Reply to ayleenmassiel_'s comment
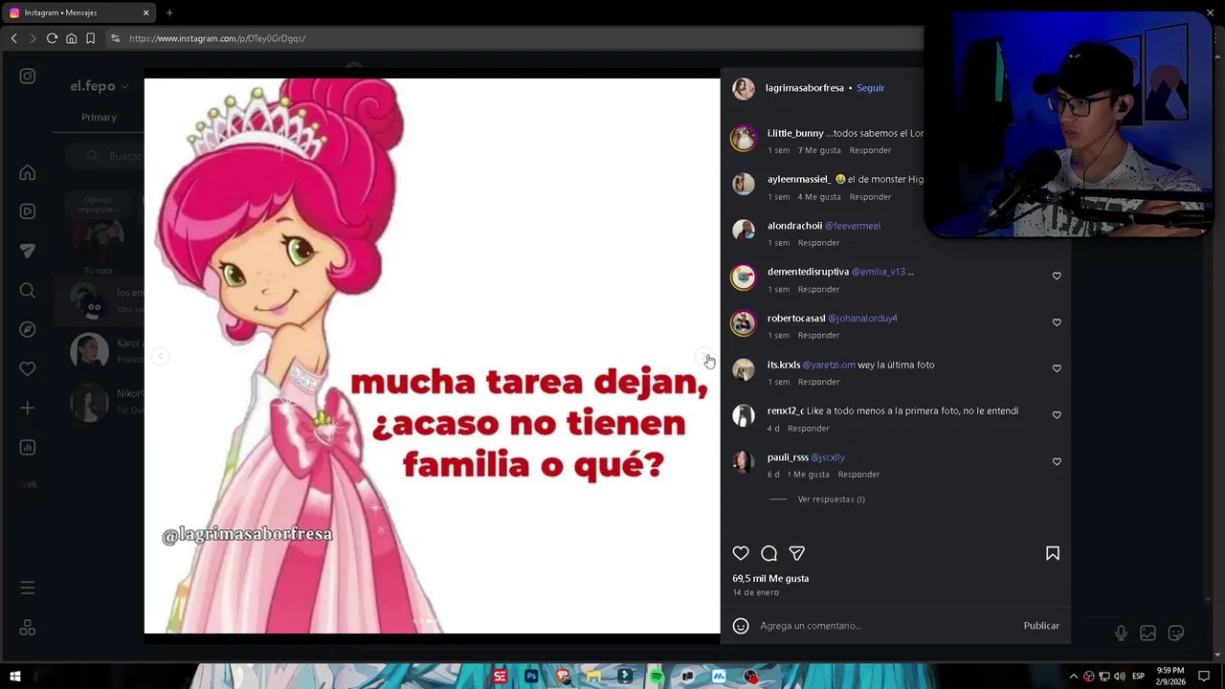 870,197
